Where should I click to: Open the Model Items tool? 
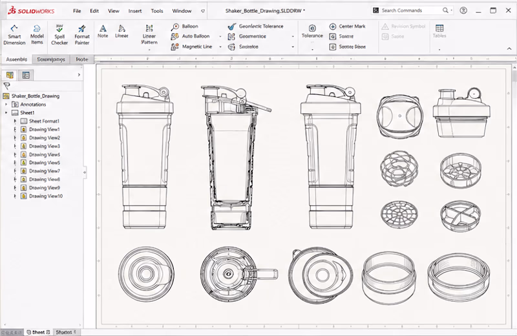pyautogui.click(x=37, y=35)
